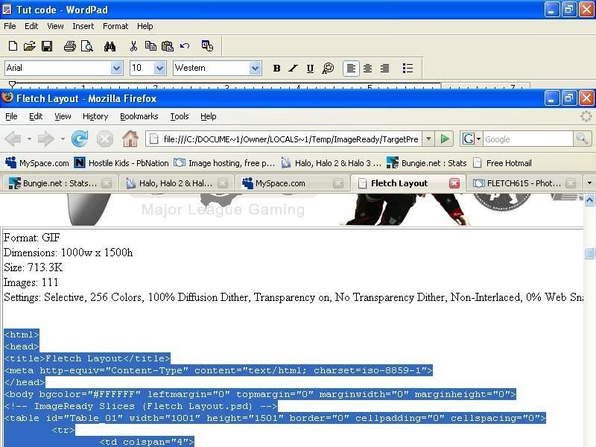
Task: Click the Cut scissors icon
Action: tap(133, 46)
